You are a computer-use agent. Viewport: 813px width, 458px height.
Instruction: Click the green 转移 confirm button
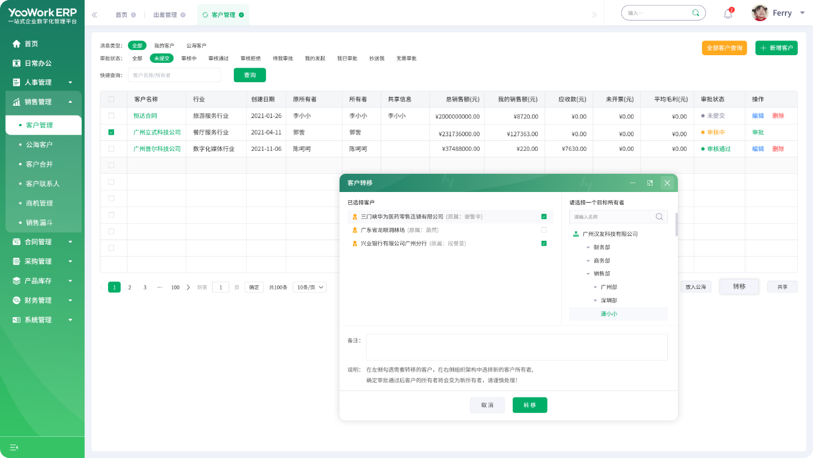tap(530, 405)
